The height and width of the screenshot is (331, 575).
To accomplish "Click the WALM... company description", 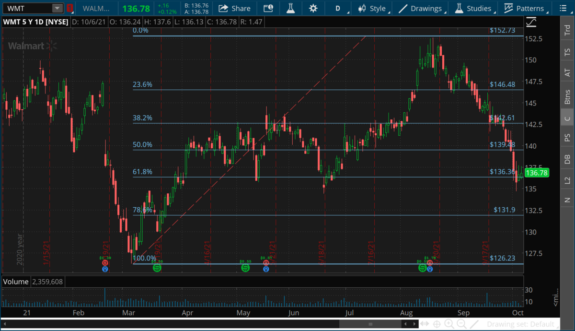I will tap(97, 8).
